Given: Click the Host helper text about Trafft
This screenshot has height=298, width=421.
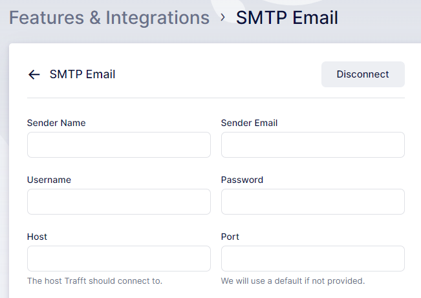Looking at the screenshot, I should pyautogui.click(x=94, y=281).
